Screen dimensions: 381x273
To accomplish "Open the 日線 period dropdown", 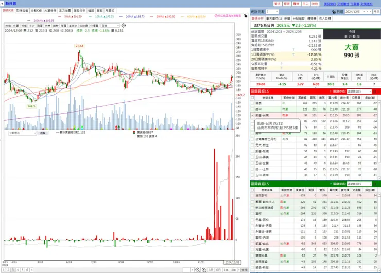I will click(110, 26).
